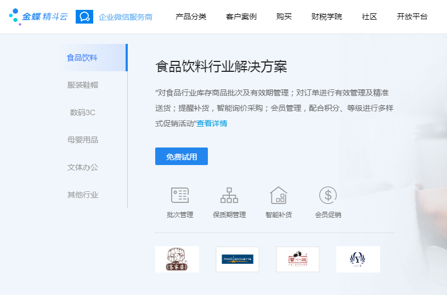
Task: Choose the 文体办公 industry tab
Action: (x=83, y=167)
